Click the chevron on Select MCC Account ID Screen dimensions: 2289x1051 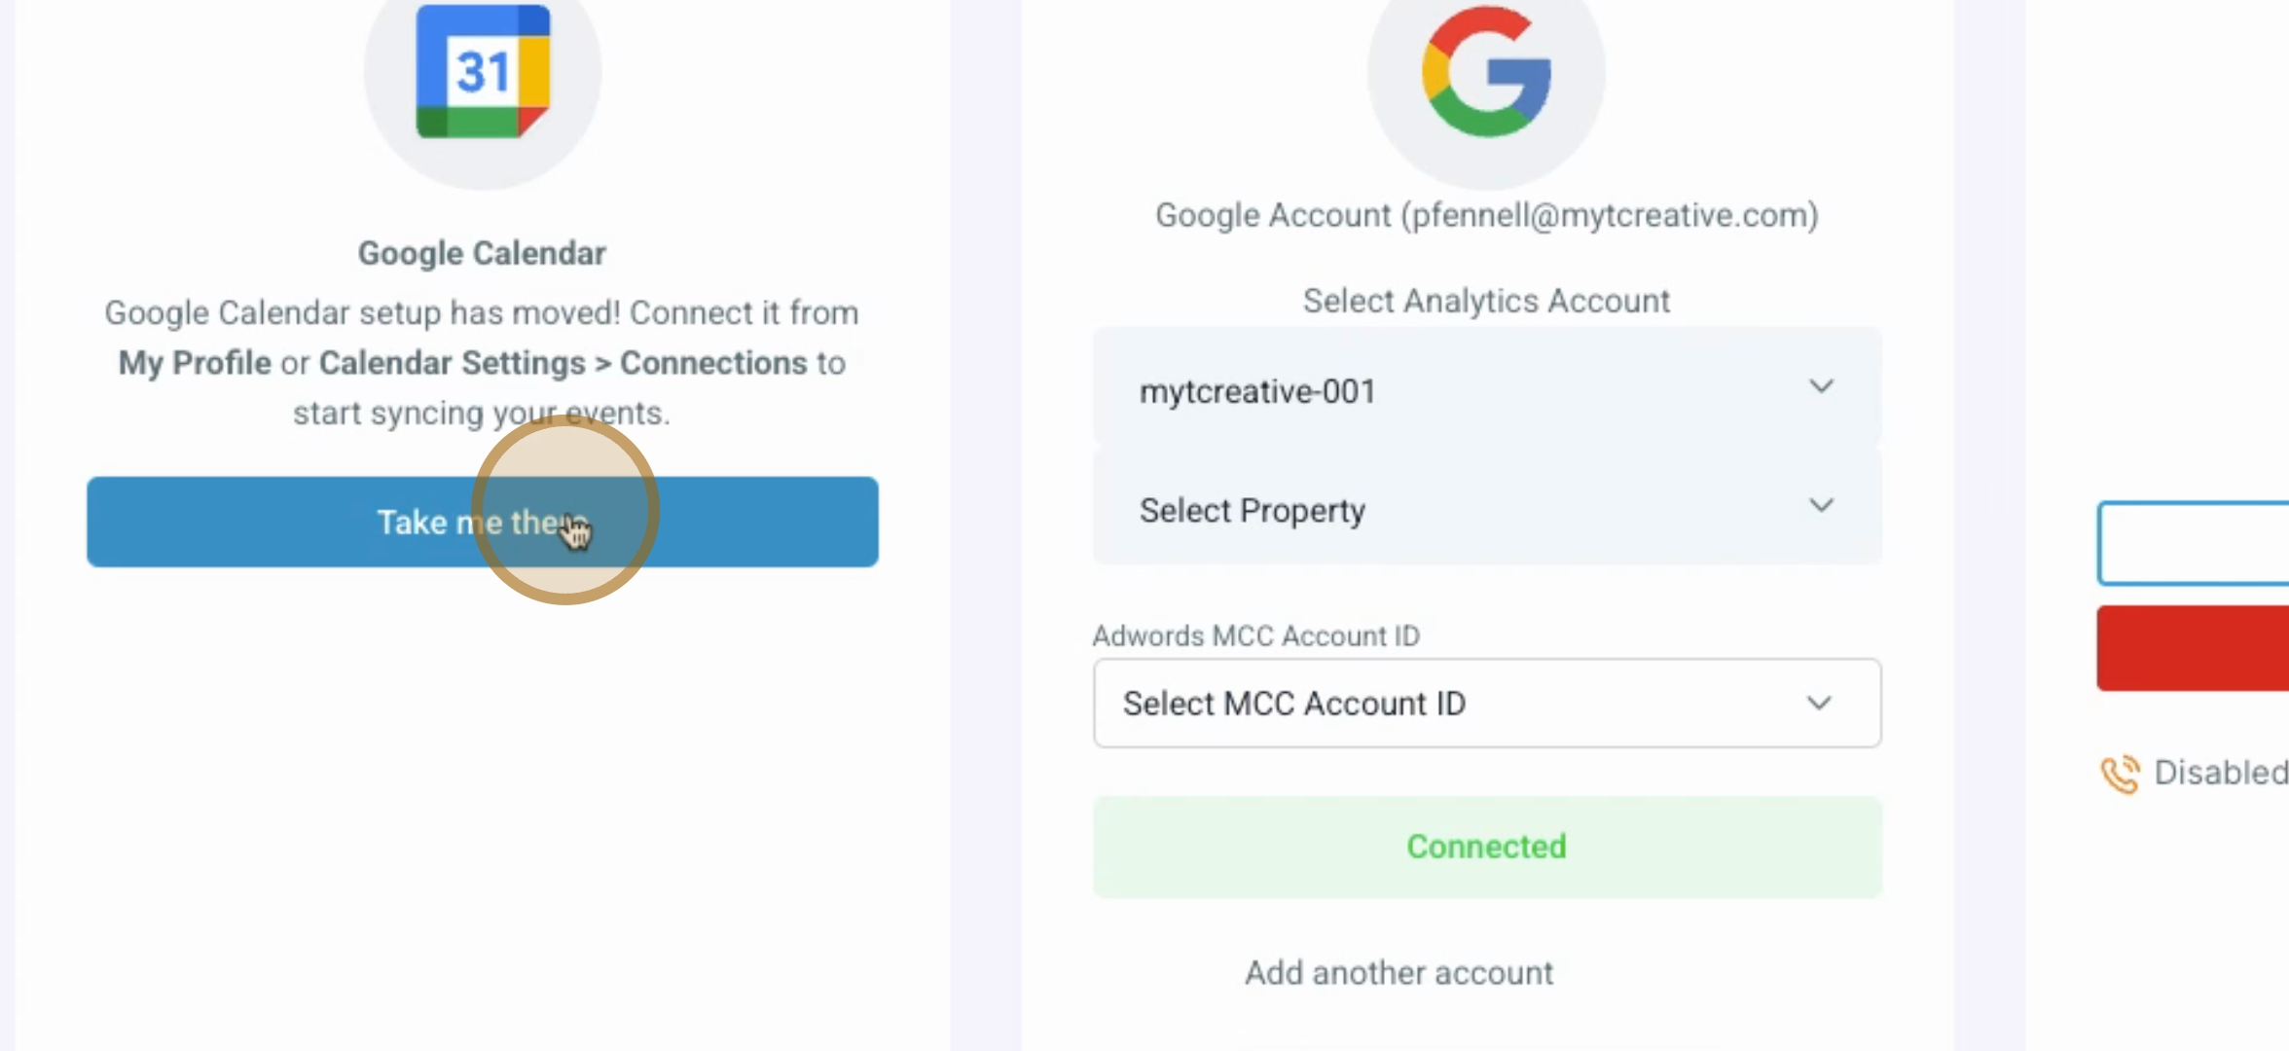point(1819,704)
